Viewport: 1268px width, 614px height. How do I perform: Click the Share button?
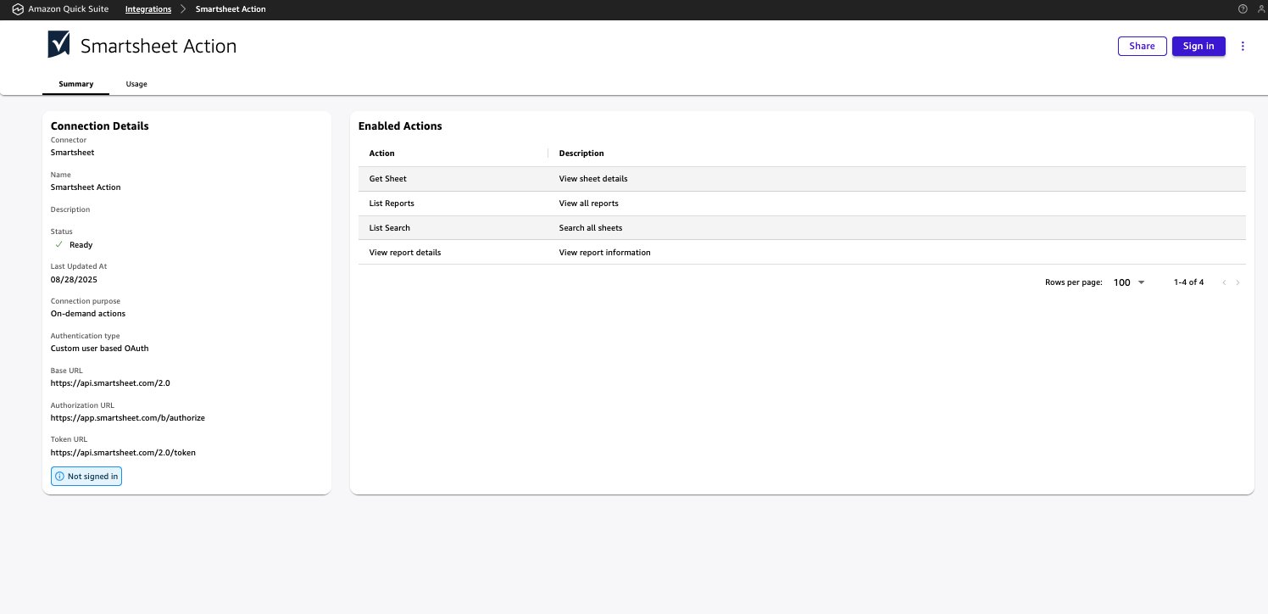tap(1142, 47)
